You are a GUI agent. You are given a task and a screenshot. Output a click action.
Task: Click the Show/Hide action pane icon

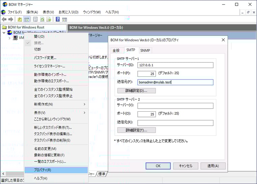[65, 20]
